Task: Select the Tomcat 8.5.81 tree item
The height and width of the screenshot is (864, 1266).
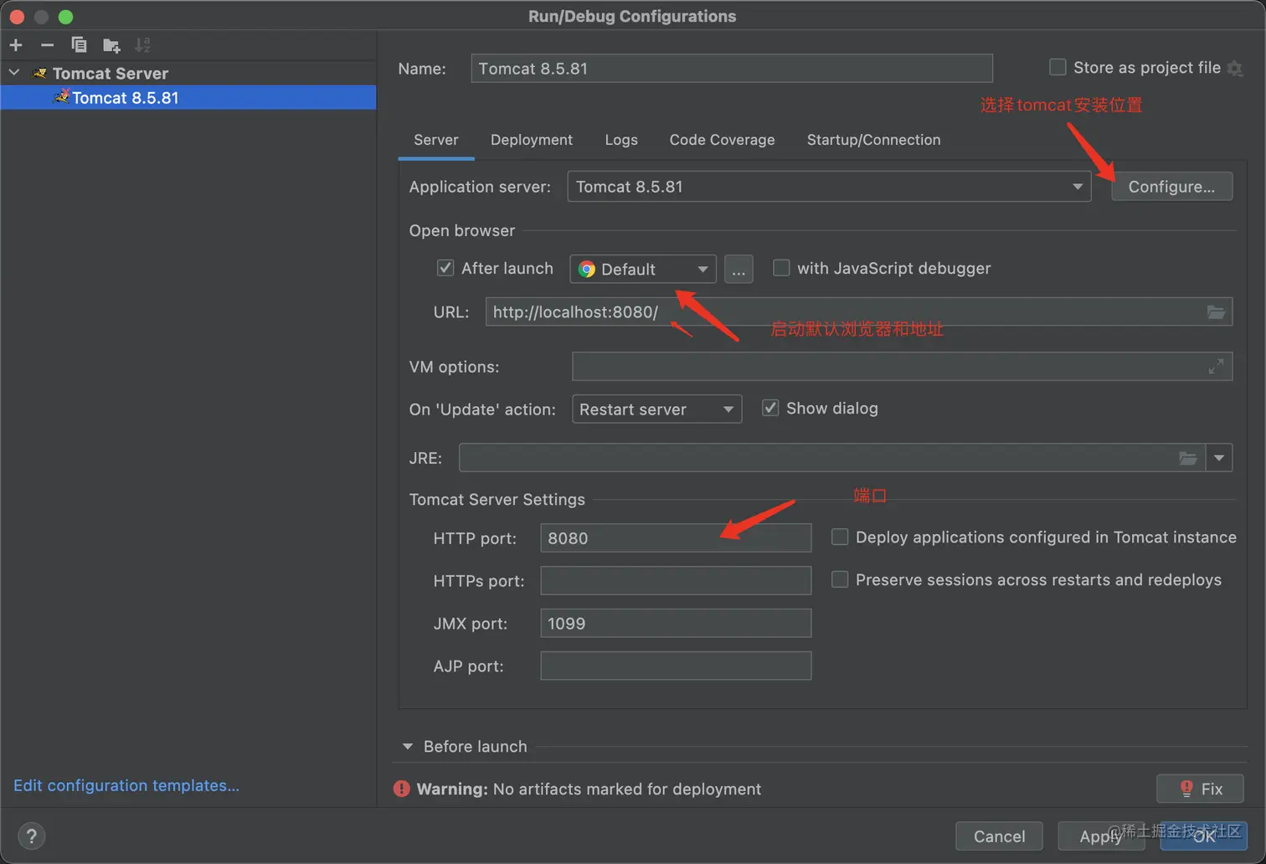Action: (x=188, y=98)
